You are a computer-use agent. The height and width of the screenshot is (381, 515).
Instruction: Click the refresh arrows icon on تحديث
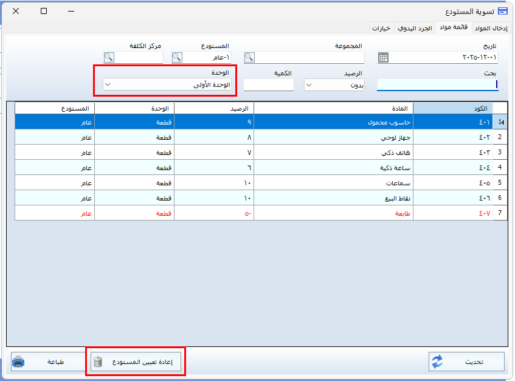(438, 362)
